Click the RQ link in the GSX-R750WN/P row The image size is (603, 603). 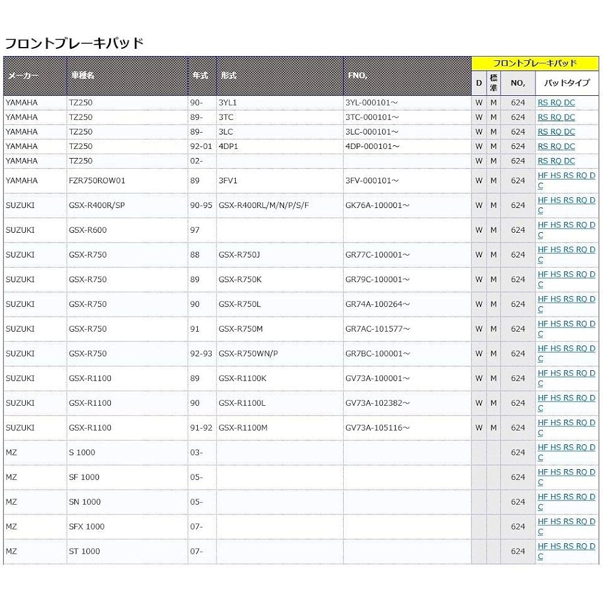[x=581, y=349]
